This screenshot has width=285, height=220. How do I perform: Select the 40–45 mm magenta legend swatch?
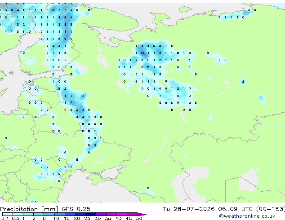tap(122, 214)
